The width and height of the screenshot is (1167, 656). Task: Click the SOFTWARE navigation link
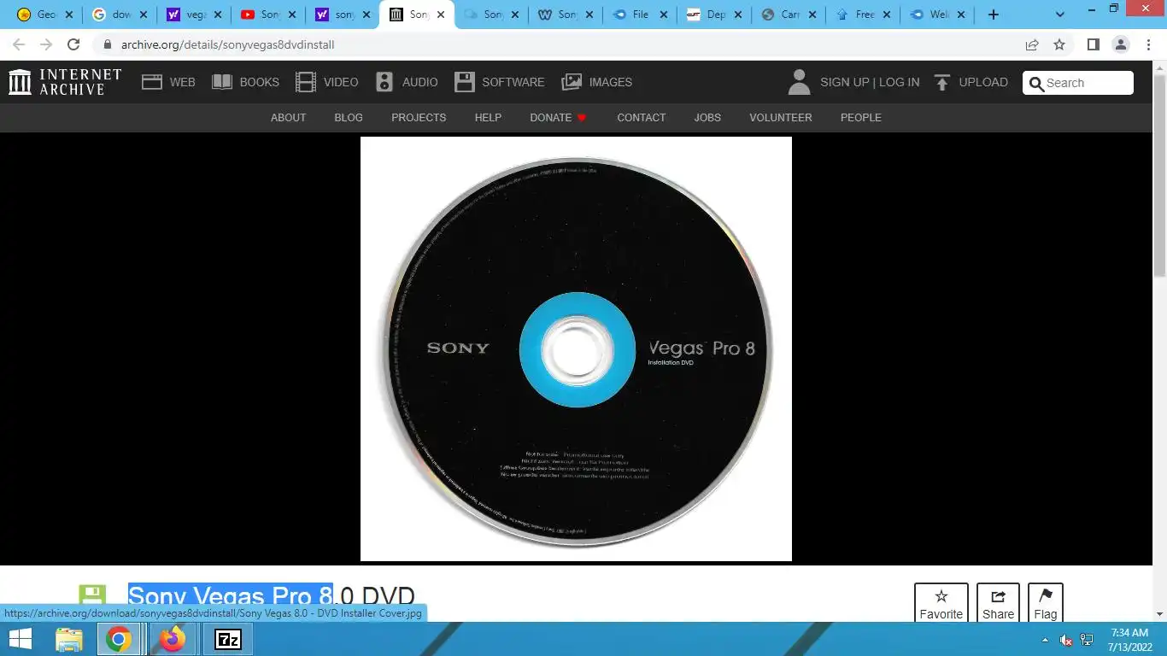pyautogui.click(x=513, y=82)
